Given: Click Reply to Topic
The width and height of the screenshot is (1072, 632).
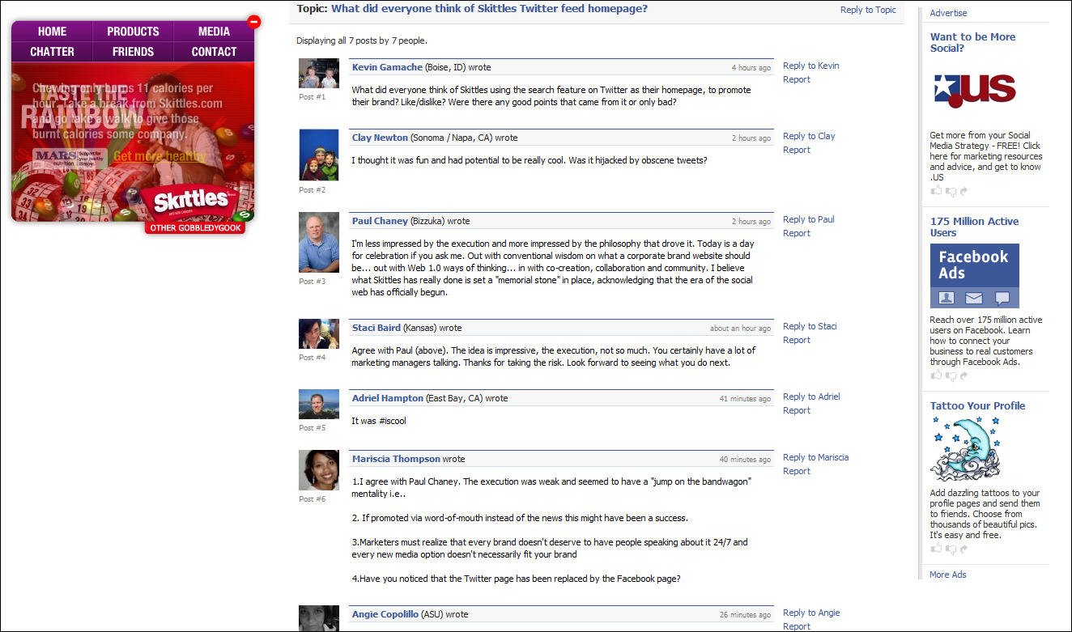Looking at the screenshot, I should [x=868, y=10].
